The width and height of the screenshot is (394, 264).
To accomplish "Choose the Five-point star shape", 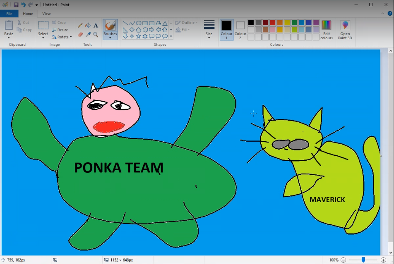I will (139, 36).
